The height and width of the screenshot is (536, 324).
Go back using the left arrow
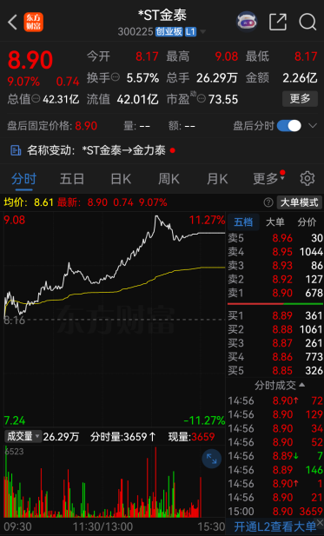[13, 23]
